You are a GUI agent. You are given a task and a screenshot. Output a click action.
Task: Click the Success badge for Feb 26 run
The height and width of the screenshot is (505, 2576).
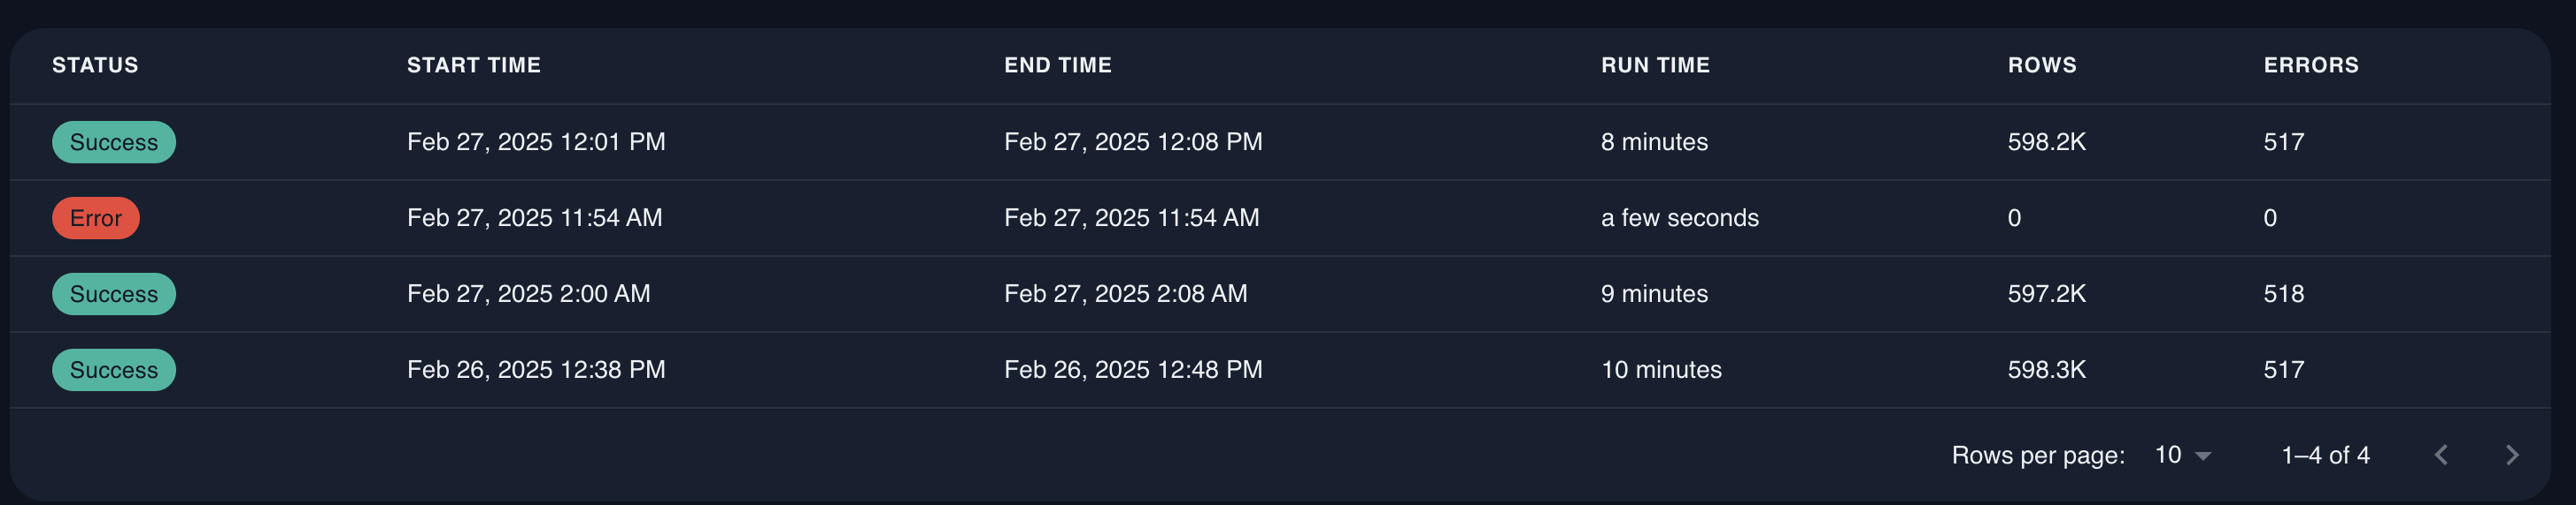click(x=114, y=369)
